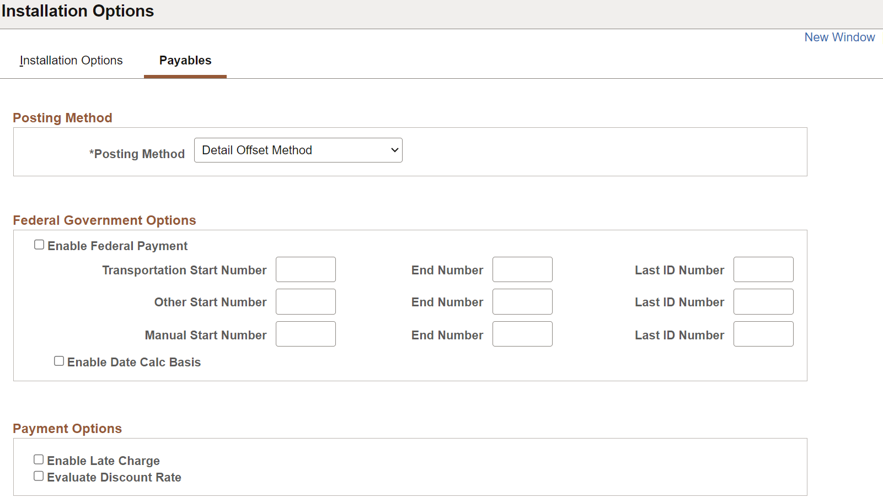The width and height of the screenshot is (883, 503).
Task: Check Enable Late Charge option
Action: click(39, 459)
